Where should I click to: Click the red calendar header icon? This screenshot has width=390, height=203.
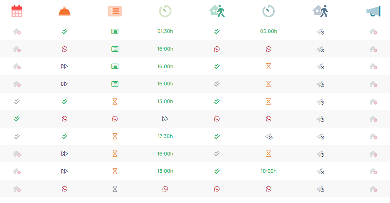coord(17,11)
